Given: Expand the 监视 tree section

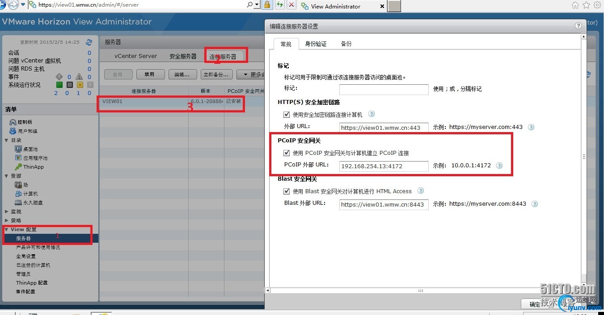Looking at the screenshot, I should (x=7, y=211).
